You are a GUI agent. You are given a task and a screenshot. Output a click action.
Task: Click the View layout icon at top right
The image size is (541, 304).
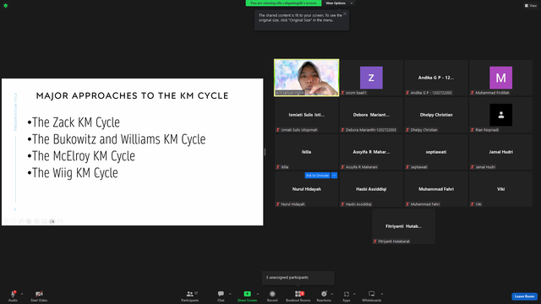(527, 6)
